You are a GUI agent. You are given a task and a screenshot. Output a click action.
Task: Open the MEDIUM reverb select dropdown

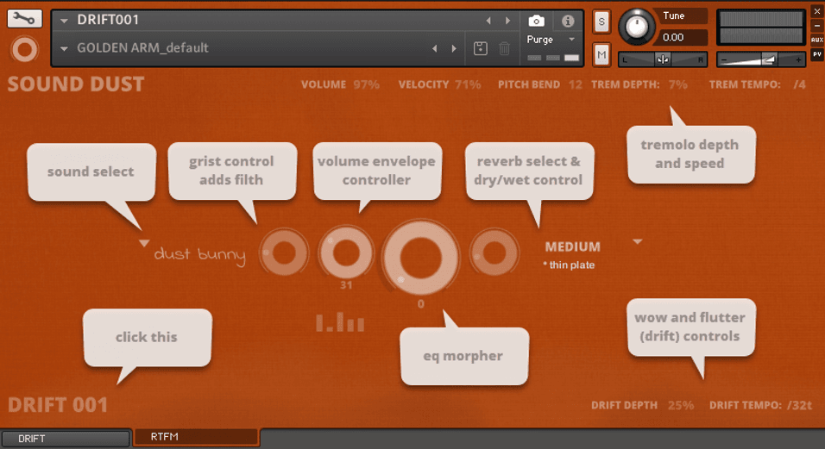638,241
